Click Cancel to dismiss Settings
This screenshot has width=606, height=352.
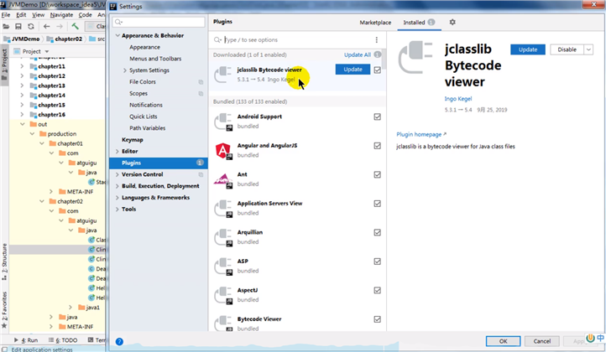coord(542,341)
